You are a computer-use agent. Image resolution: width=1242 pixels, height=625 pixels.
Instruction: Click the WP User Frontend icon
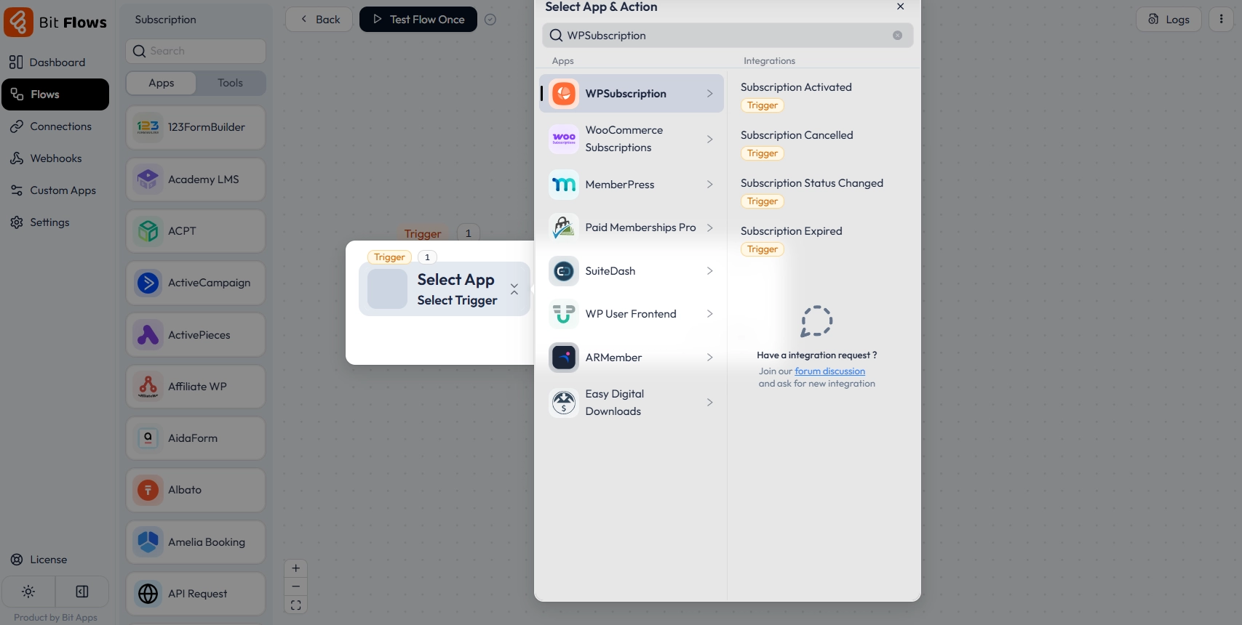tap(564, 314)
